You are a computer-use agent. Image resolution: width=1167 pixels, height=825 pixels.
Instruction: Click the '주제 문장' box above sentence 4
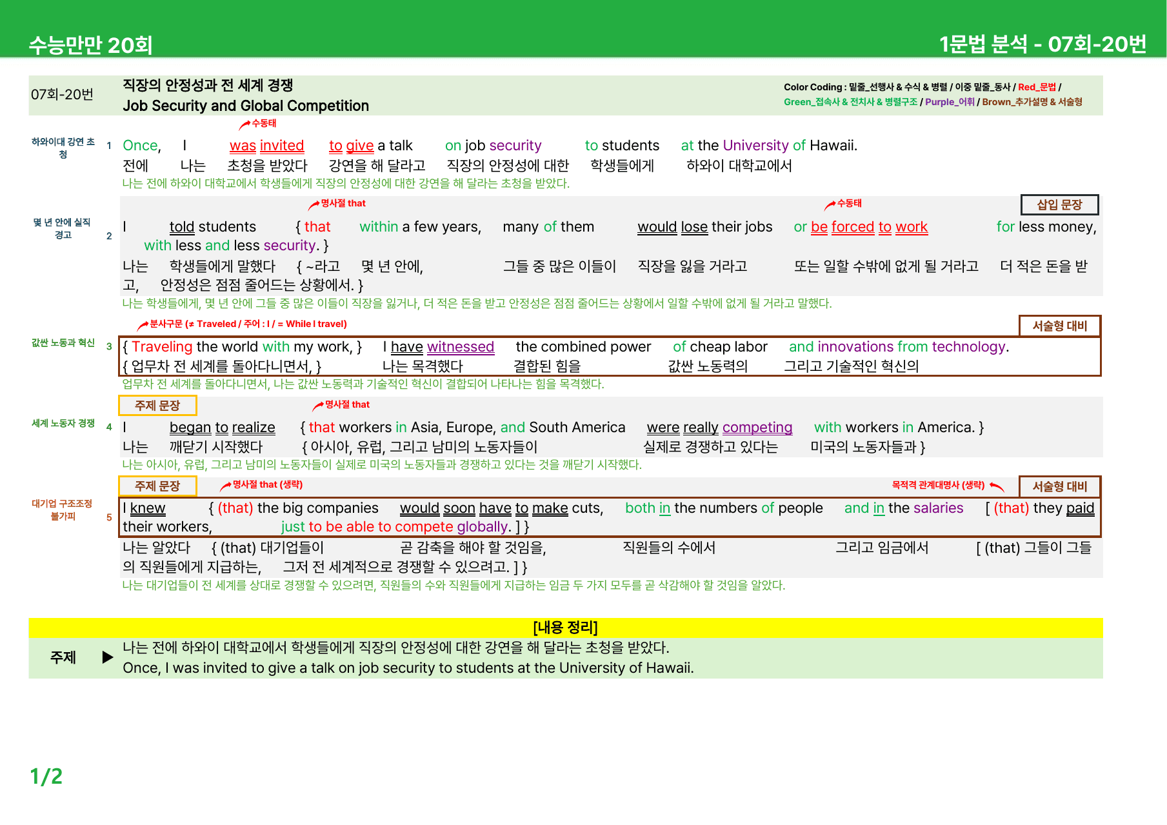click(157, 406)
